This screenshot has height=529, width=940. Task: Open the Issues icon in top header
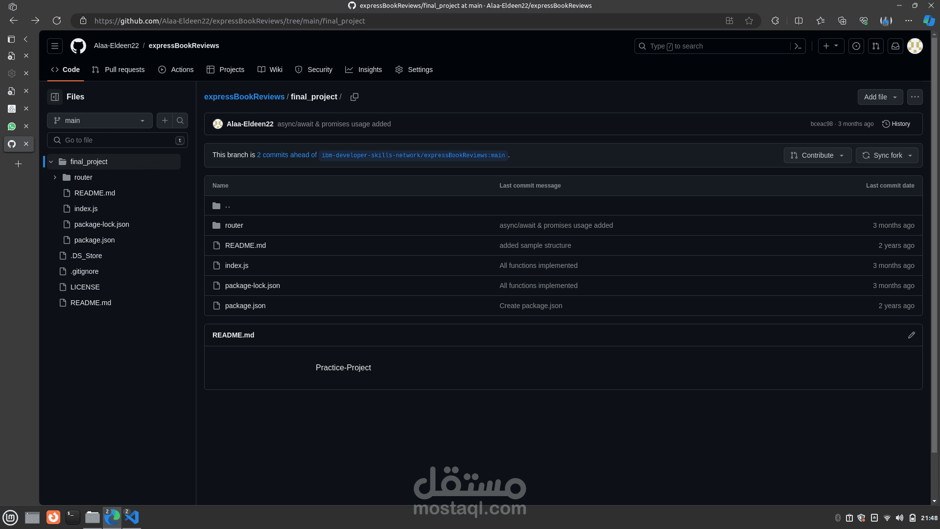(x=856, y=46)
